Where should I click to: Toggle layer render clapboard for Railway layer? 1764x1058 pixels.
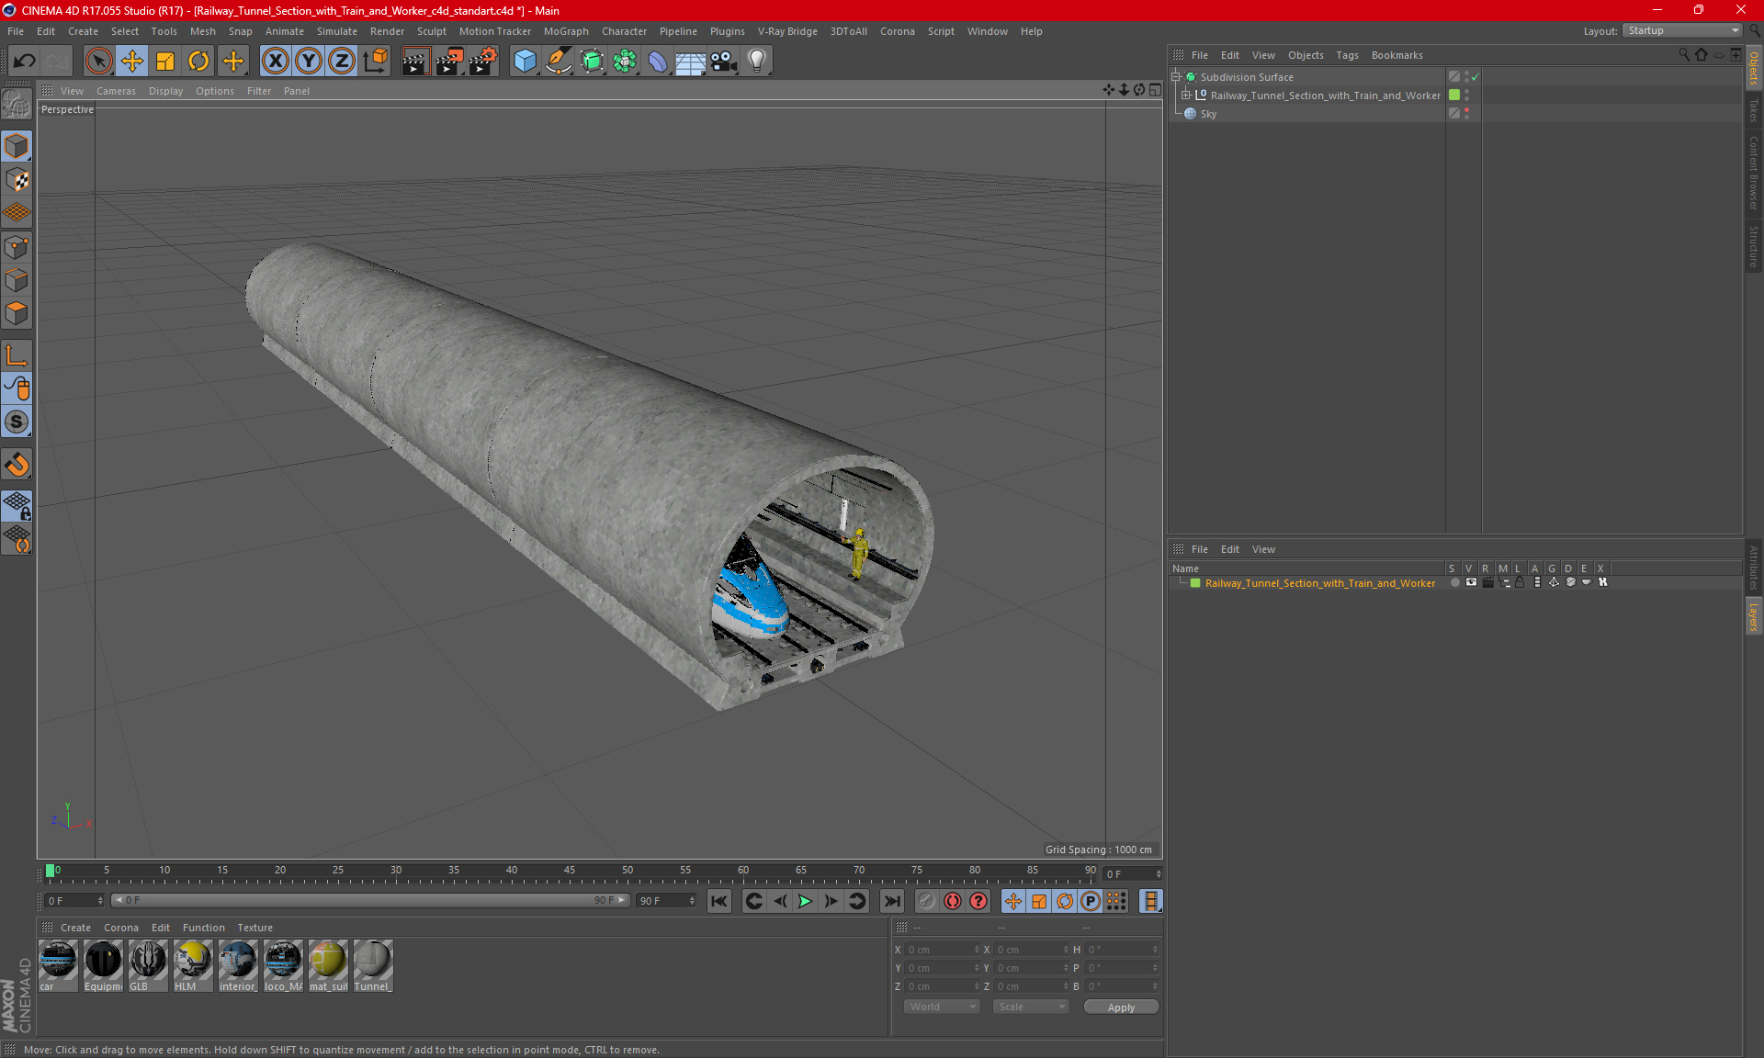(x=1487, y=582)
